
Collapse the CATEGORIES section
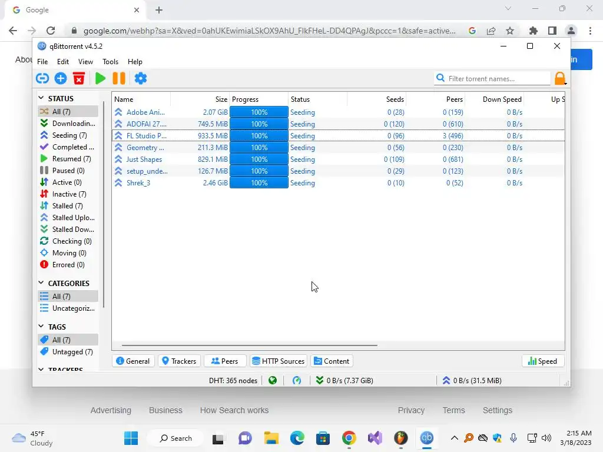coord(41,283)
